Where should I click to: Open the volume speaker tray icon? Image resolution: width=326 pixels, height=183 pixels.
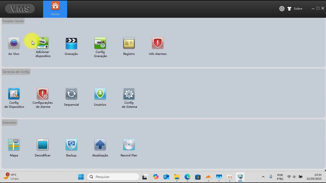coord(294,177)
